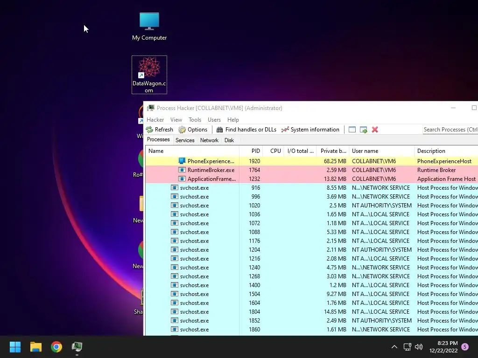Open the volume tray icon
The height and width of the screenshot is (358, 478).
[x=419, y=347]
